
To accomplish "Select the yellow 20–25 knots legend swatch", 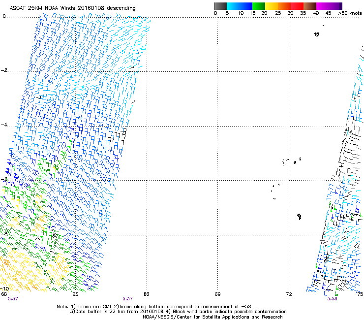I will tap(272, 6).
